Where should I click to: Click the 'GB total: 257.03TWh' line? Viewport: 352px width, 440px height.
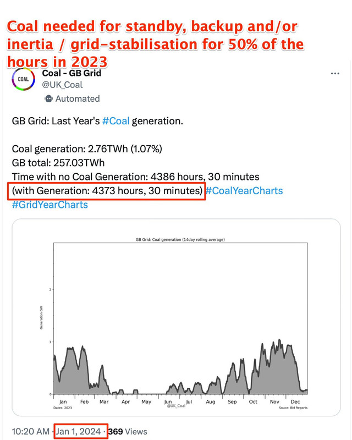[58, 163]
